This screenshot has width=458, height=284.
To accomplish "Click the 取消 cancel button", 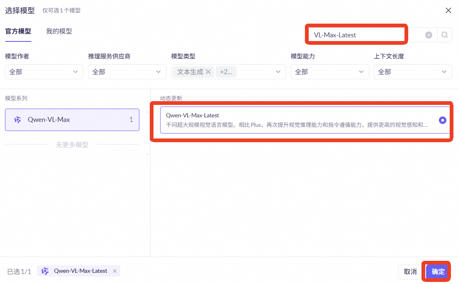I will [410, 272].
